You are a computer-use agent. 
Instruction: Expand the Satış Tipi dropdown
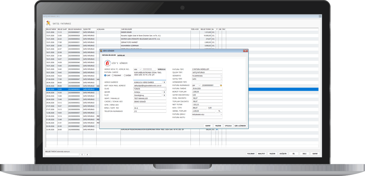pyautogui.click(x=207, y=79)
